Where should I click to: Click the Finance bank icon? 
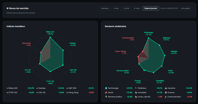point(166,92)
